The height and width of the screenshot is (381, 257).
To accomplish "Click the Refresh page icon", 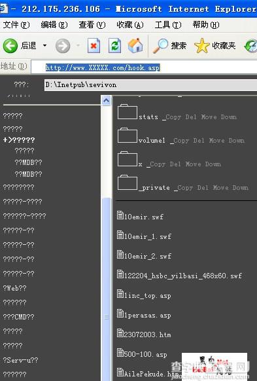I will tap(115, 46).
